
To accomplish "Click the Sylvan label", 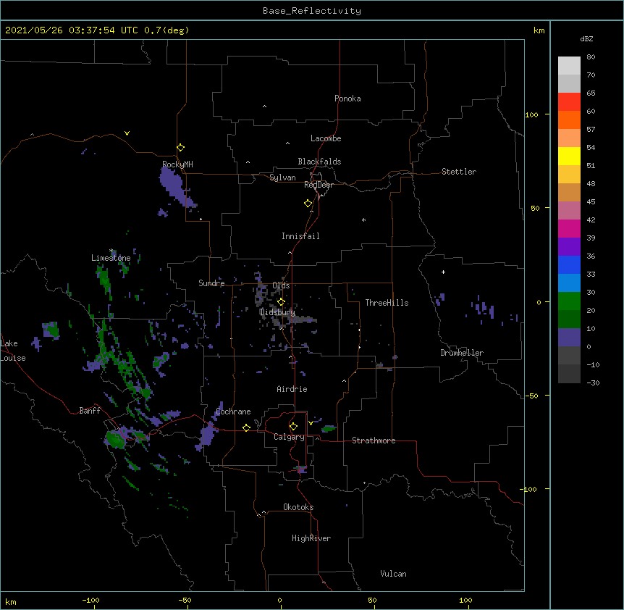I will coord(282,178).
